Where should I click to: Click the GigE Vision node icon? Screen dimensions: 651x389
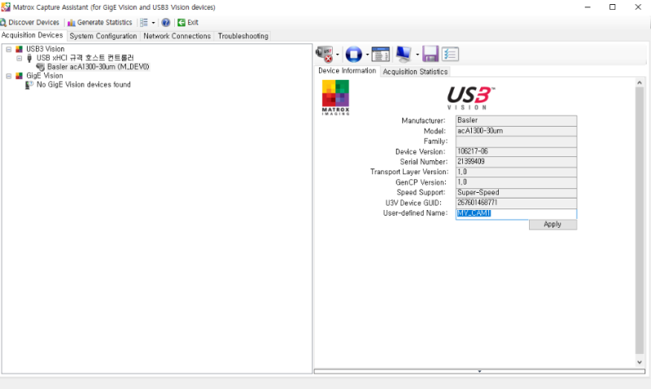19,76
